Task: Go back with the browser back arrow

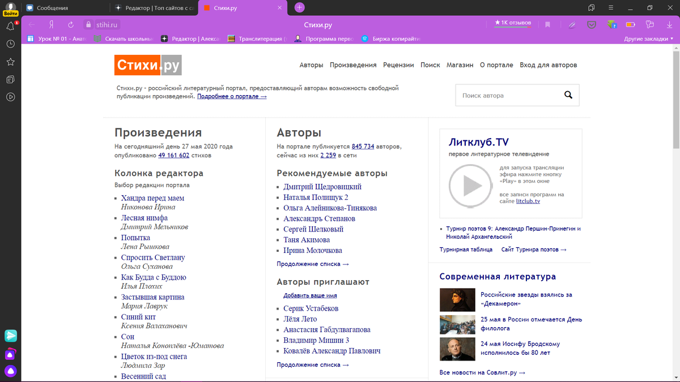Action: [x=32, y=24]
